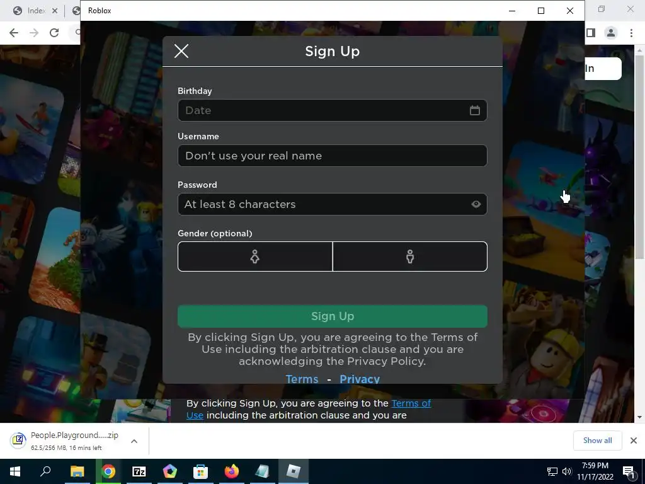This screenshot has width=645, height=484.
Task: Toggle password visibility with the eye icon
Action: click(476, 204)
